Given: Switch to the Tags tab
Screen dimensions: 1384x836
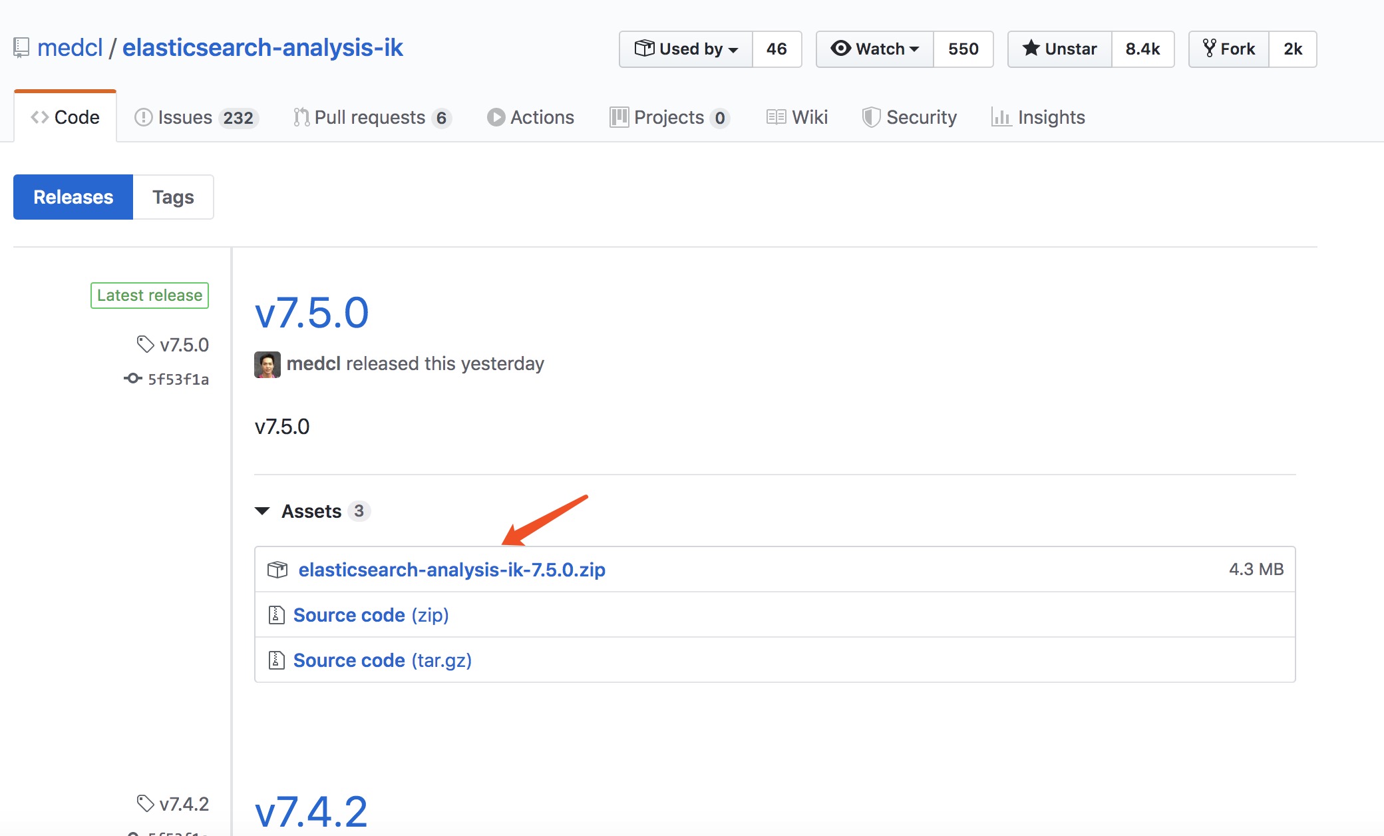Looking at the screenshot, I should (173, 197).
